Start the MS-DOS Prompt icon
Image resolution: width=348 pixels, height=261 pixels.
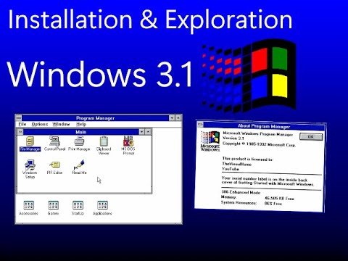click(128, 146)
